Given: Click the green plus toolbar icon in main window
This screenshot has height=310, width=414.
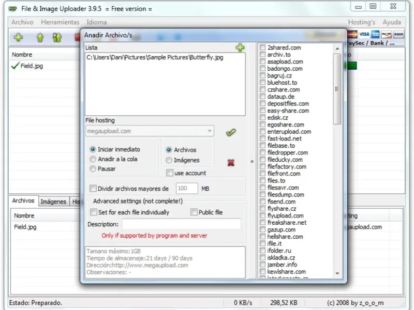Looking at the screenshot, I should pyautogui.click(x=19, y=37).
